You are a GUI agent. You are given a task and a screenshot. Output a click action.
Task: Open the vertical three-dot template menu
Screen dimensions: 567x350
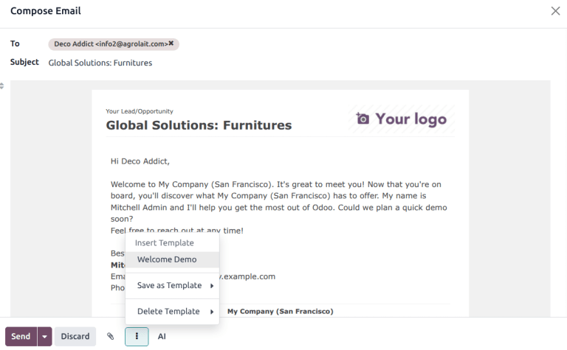coord(137,337)
